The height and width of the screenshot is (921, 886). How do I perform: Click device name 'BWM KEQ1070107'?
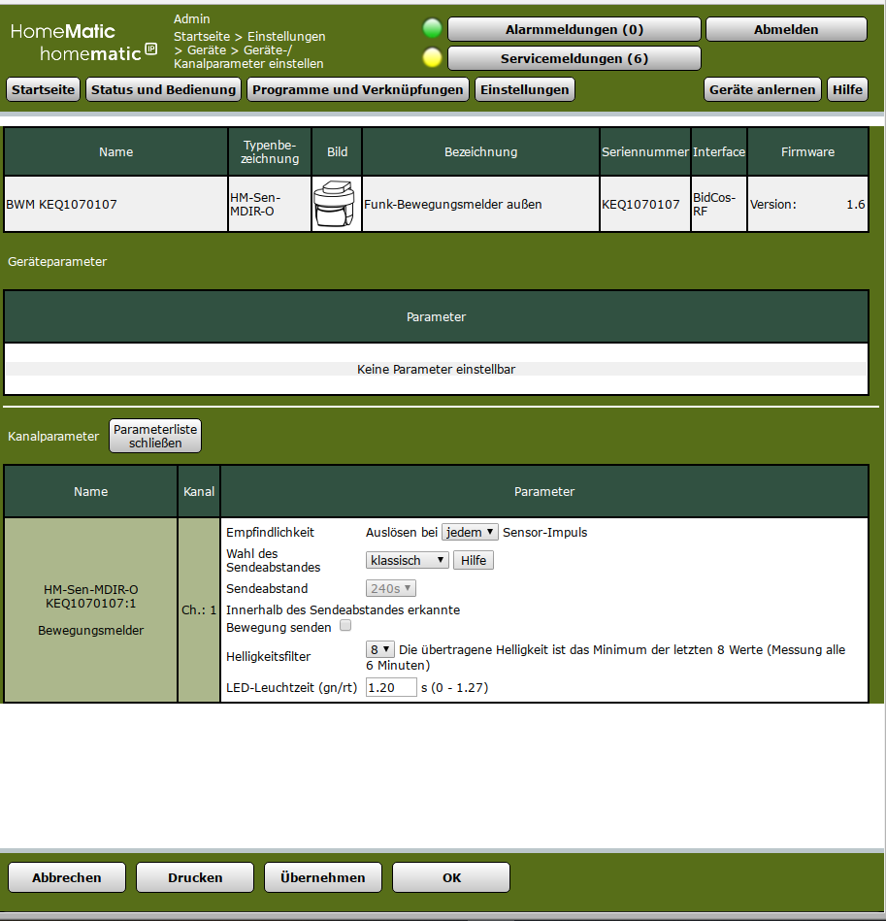[62, 205]
